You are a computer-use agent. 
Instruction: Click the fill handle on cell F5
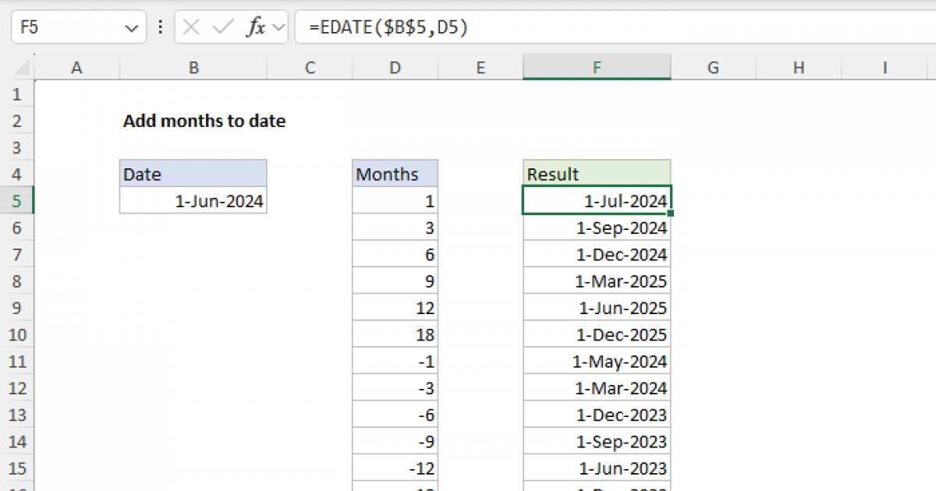click(x=670, y=213)
